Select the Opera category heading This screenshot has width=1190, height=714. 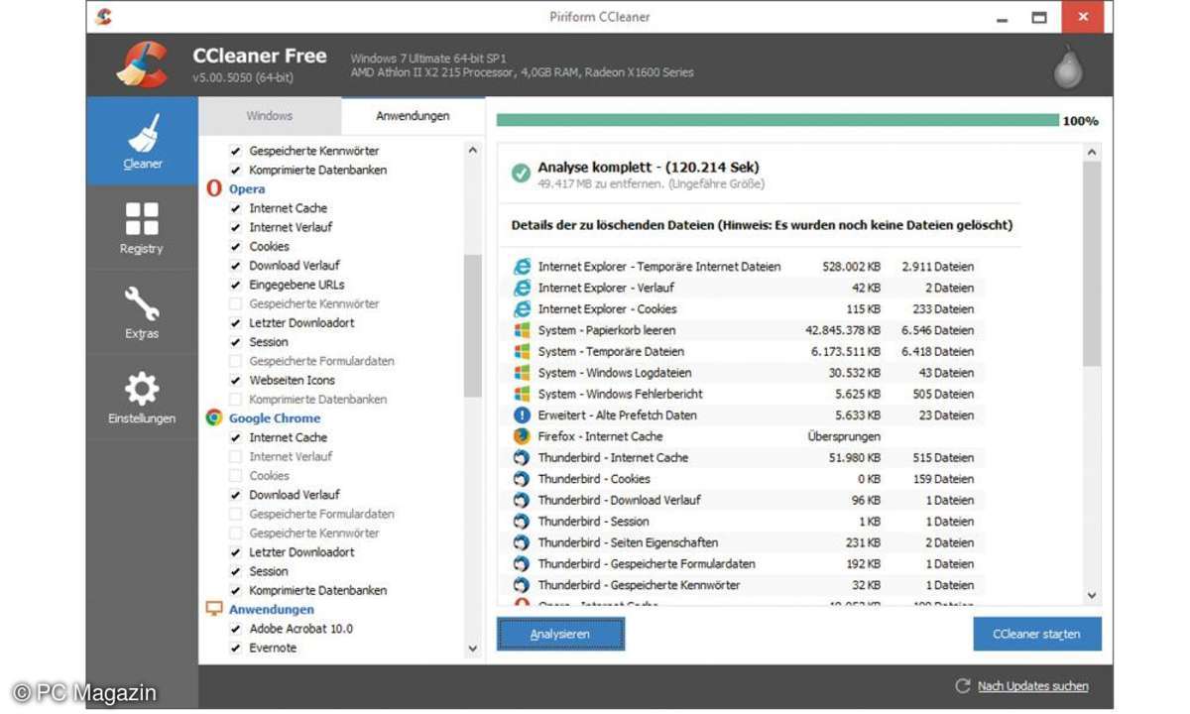pos(247,188)
